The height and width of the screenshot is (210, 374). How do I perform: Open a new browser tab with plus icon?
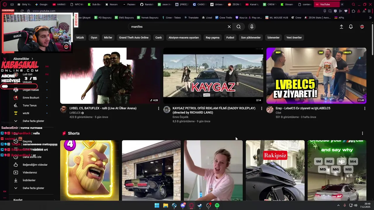coord(342,4)
